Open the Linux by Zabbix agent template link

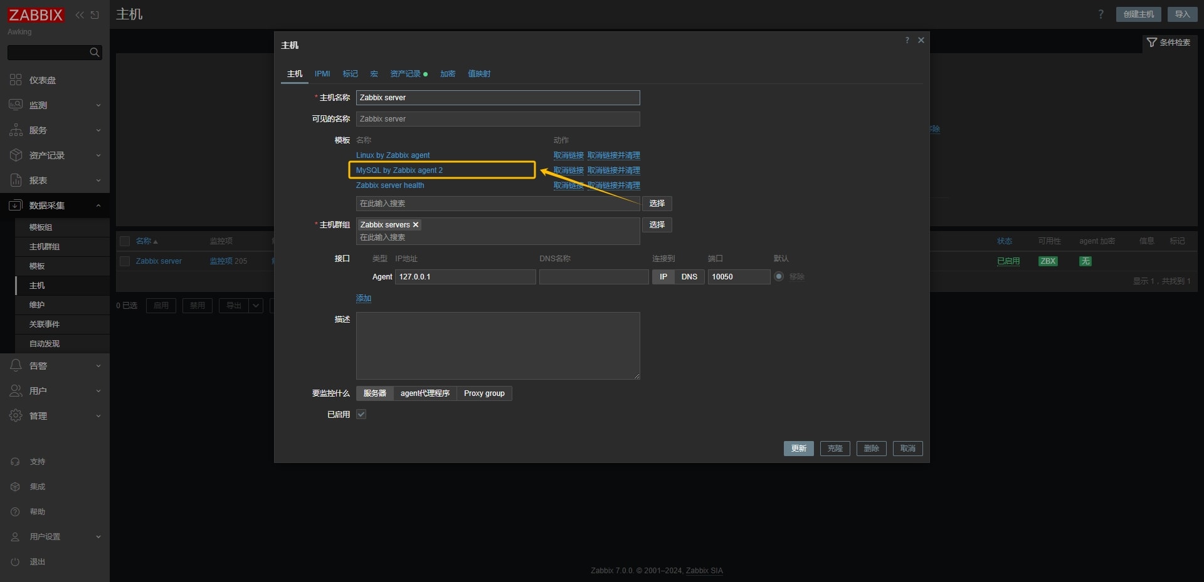point(393,155)
